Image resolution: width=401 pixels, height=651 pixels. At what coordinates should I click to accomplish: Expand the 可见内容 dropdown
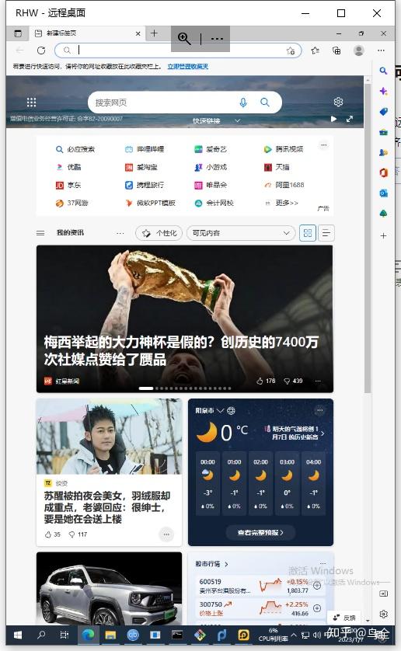point(241,233)
